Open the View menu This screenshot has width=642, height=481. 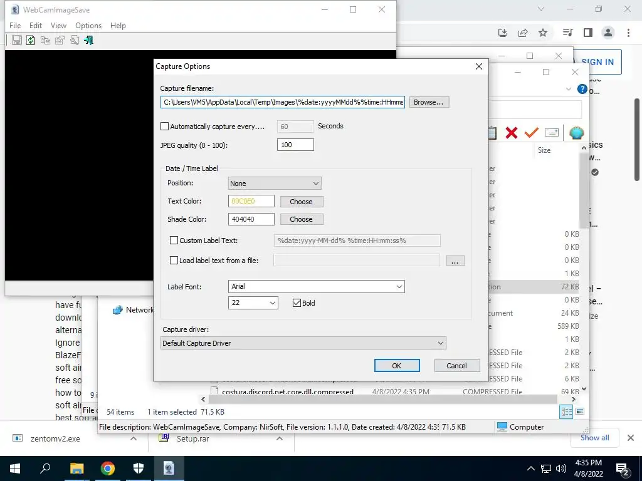(x=58, y=25)
